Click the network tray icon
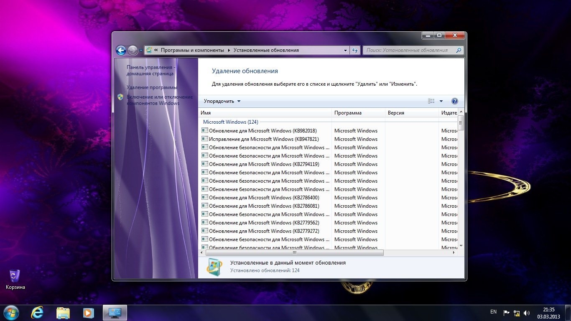Screen dimensions: 571x321 (x=517, y=313)
